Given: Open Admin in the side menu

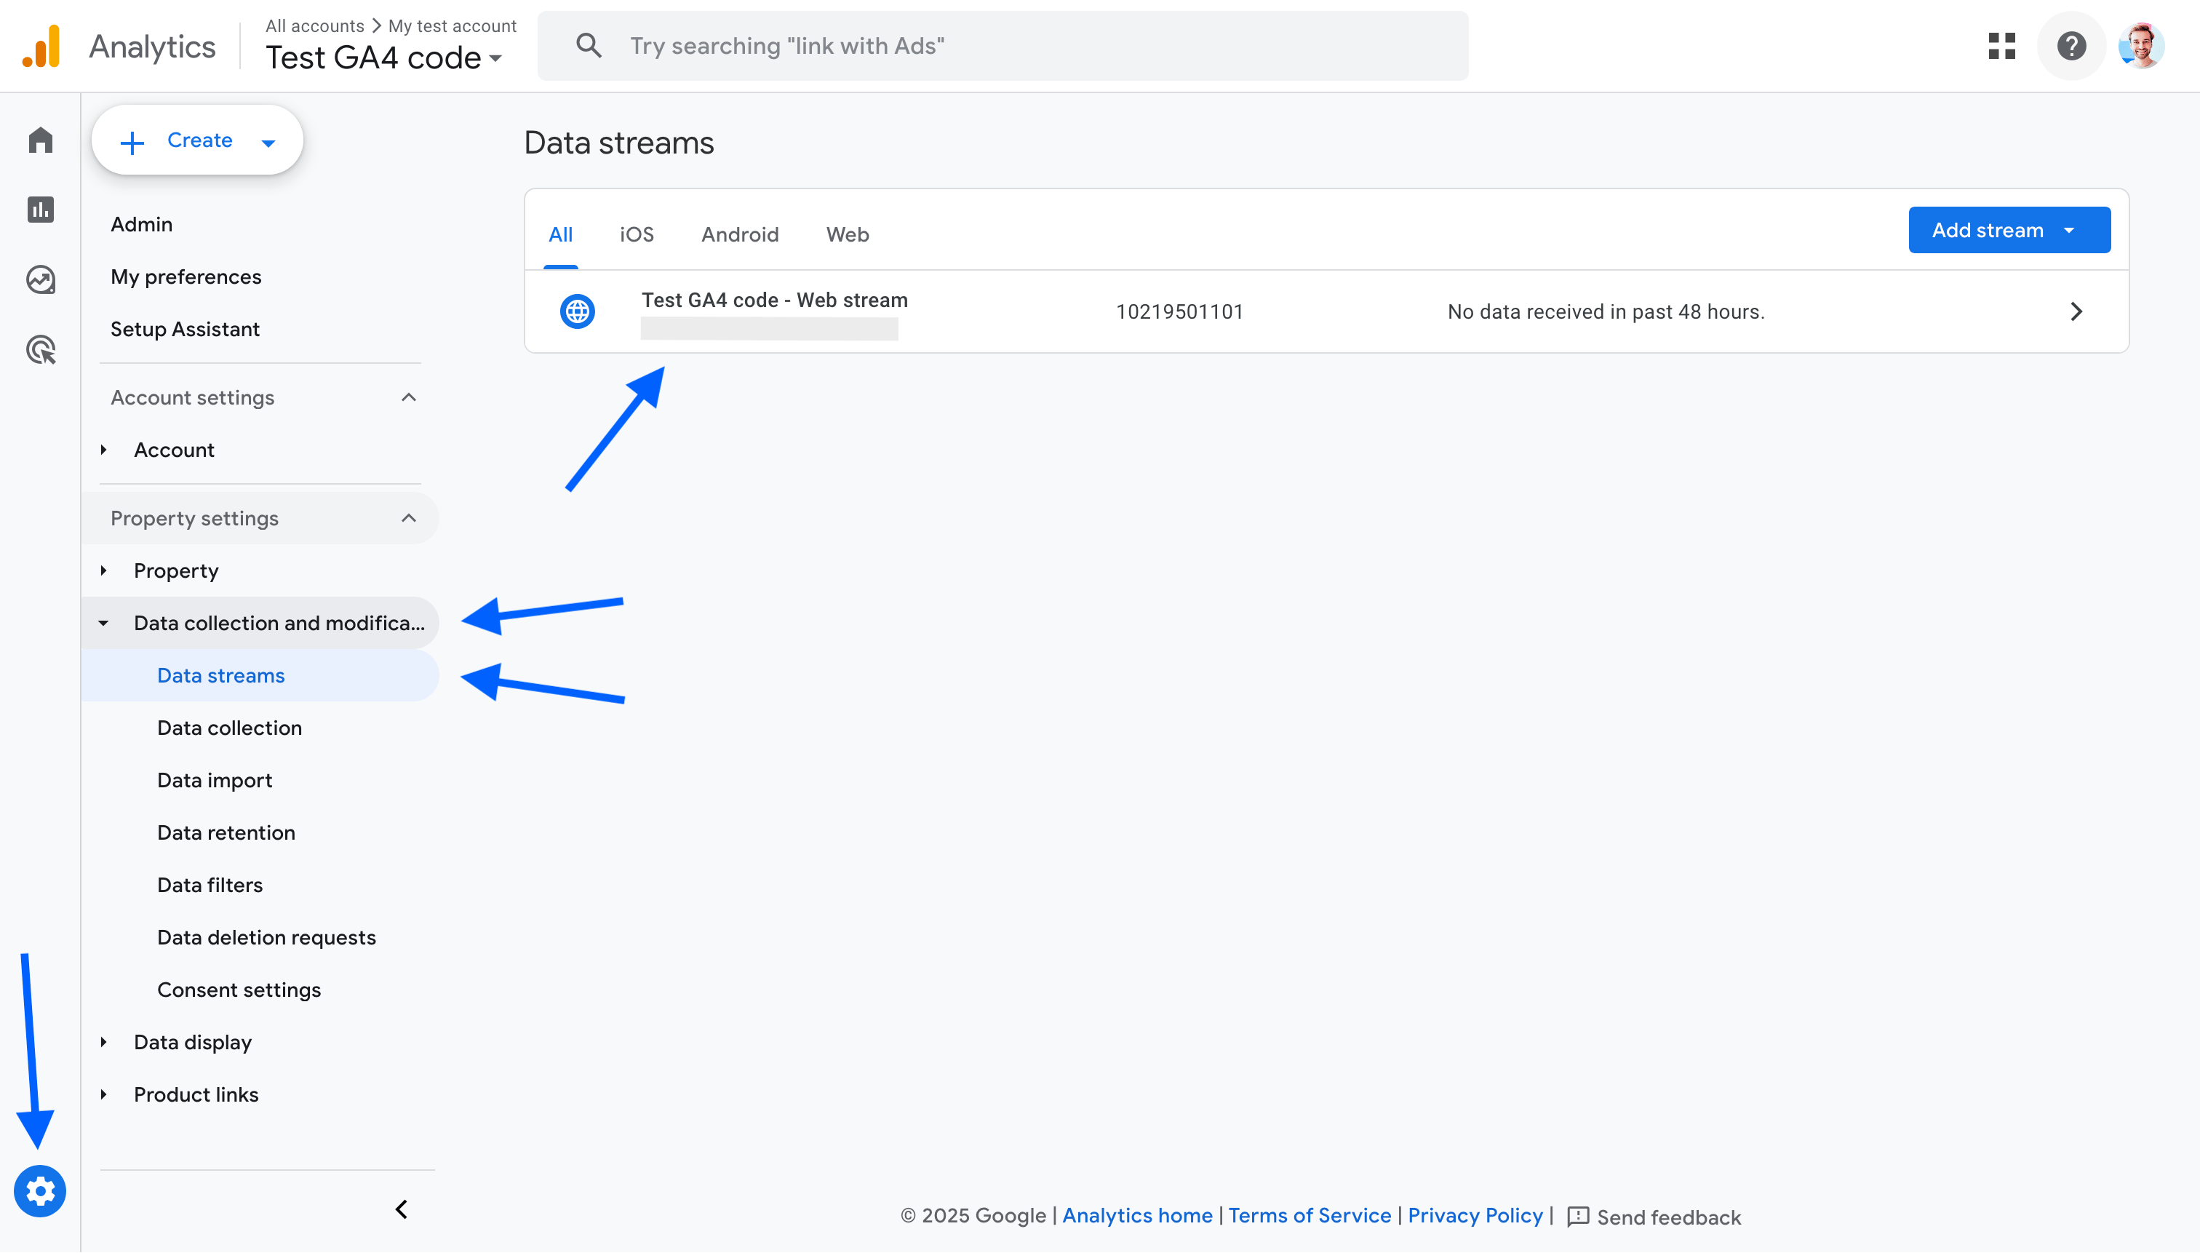Looking at the screenshot, I should (142, 224).
